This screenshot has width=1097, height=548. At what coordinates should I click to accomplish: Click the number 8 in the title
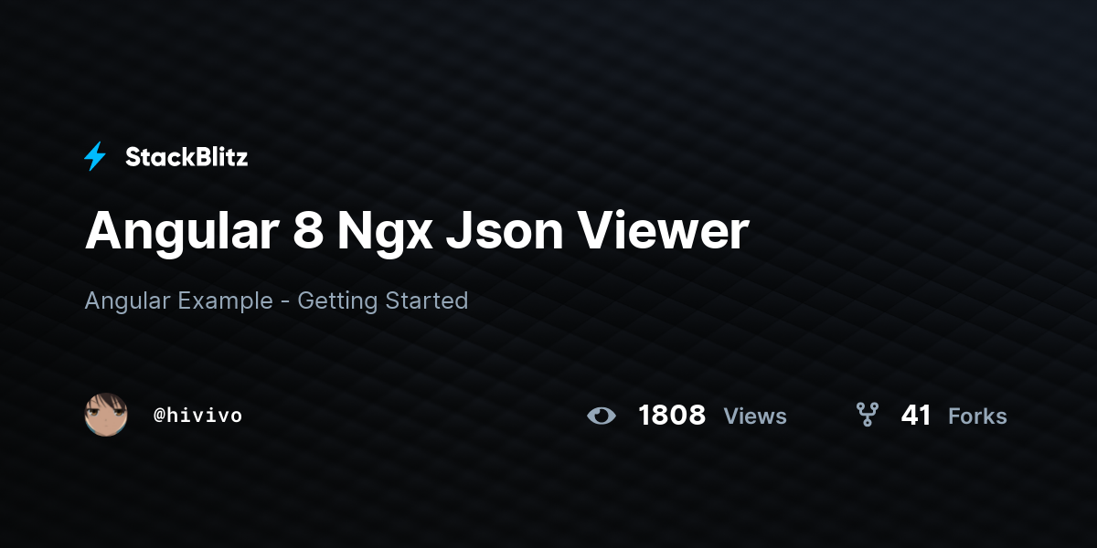tap(308, 232)
